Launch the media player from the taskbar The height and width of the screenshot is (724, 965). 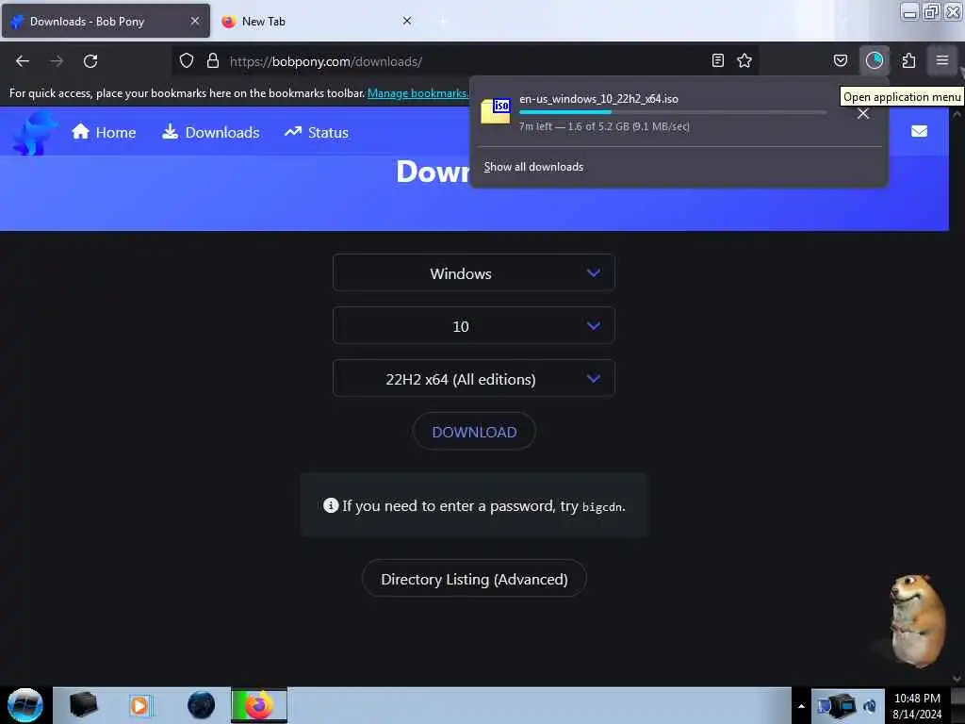tap(139, 705)
